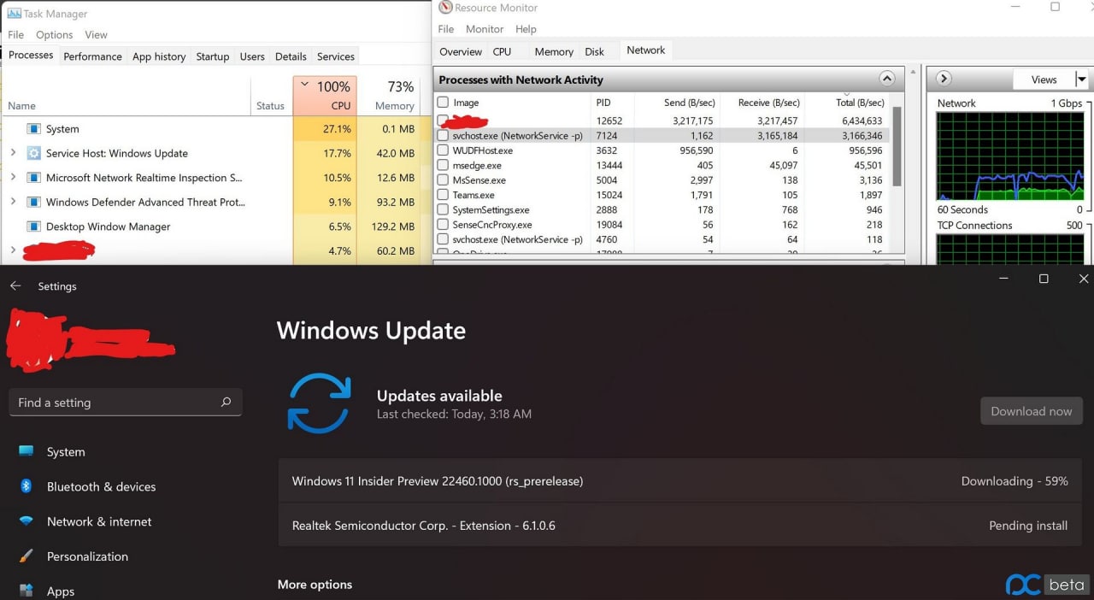Viewport: 1094px width, 600px height.
Task: Tick the SenseCncProxy.exe checkbox
Action: (x=443, y=225)
